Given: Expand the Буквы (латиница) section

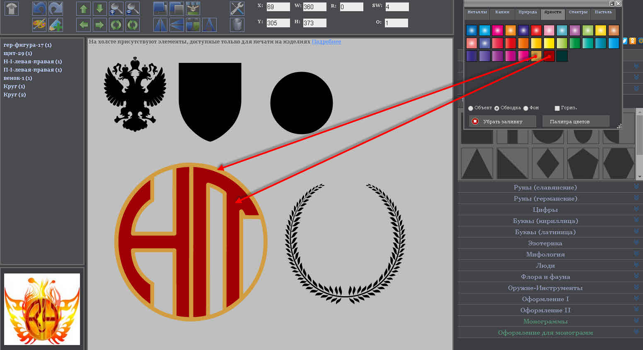Looking at the screenshot, I should tap(550, 232).
